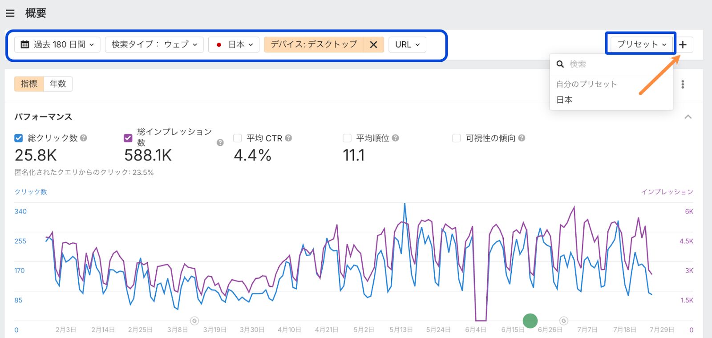The height and width of the screenshot is (338, 712).
Task: Open the 過去 180 日間 date dropdown
Action: coord(57,44)
